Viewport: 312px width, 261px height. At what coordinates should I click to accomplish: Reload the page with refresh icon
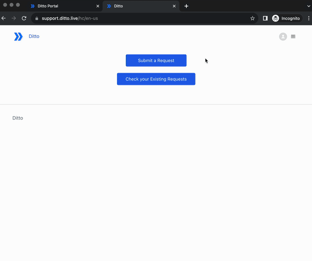click(x=24, y=19)
